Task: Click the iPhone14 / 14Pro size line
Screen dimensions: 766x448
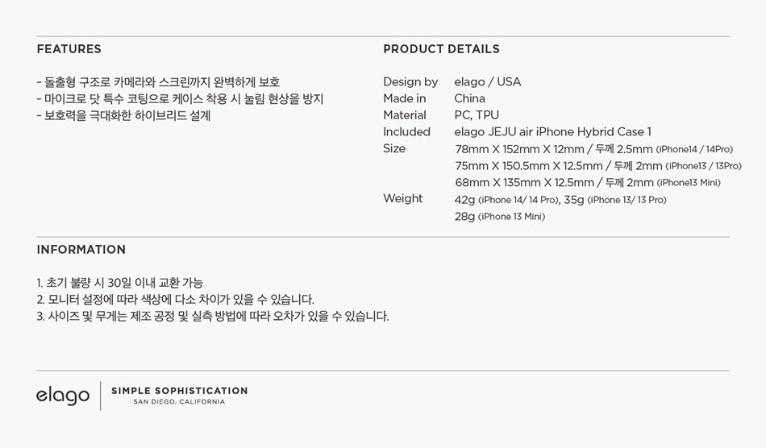Action: (593, 149)
